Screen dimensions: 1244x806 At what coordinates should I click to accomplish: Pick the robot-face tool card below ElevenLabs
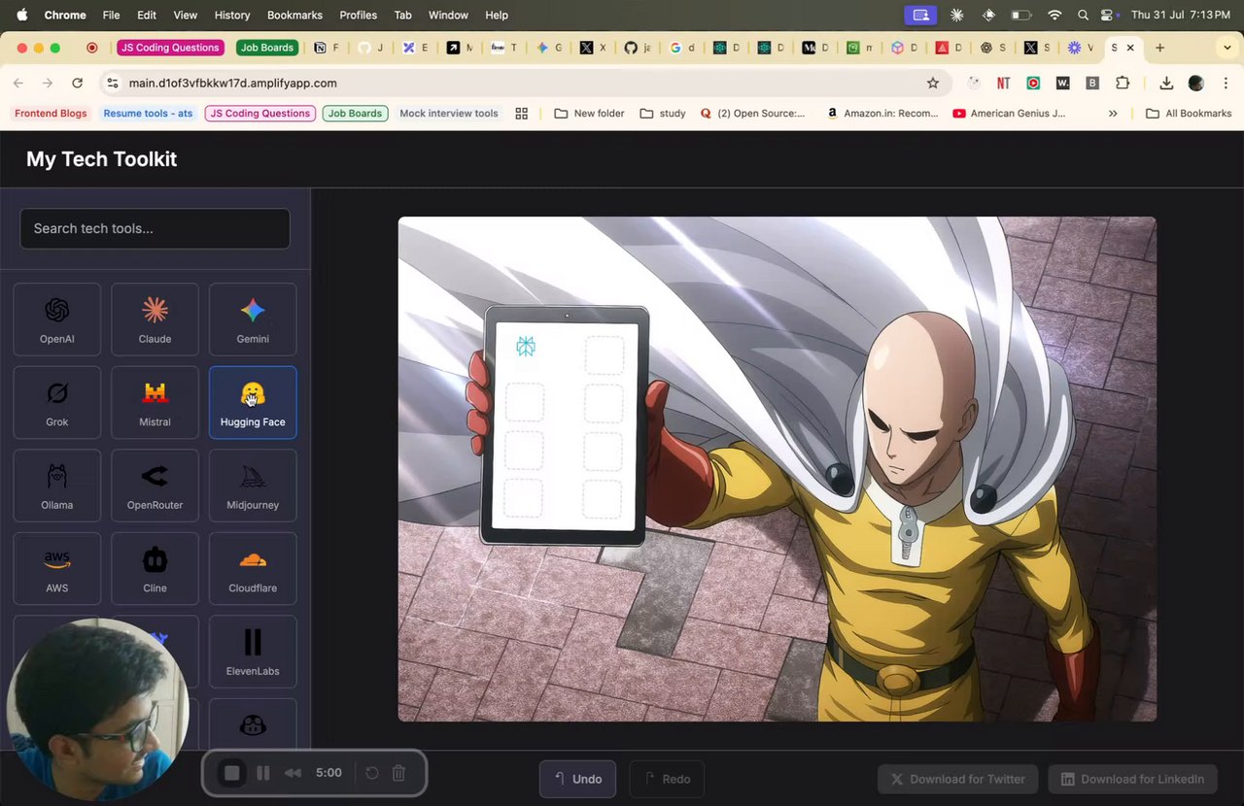(x=253, y=724)
